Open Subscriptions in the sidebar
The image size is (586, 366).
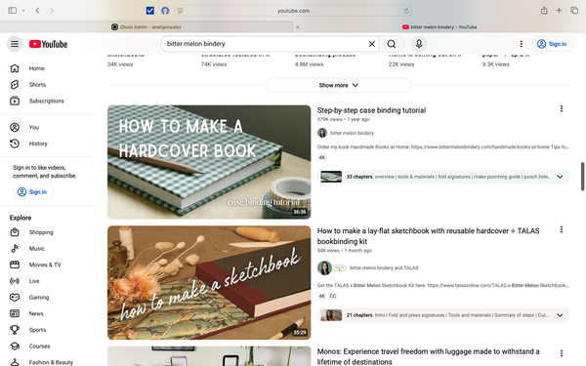click(x=46, y=101)
